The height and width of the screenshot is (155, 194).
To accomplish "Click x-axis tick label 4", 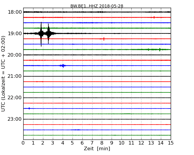I will pos(63,143).
